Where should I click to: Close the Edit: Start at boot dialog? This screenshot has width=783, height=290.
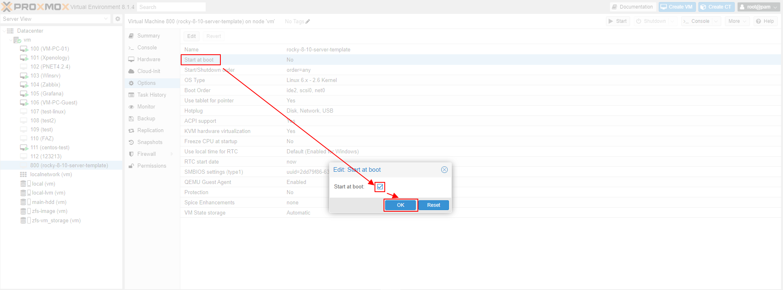tap(444, 170)
